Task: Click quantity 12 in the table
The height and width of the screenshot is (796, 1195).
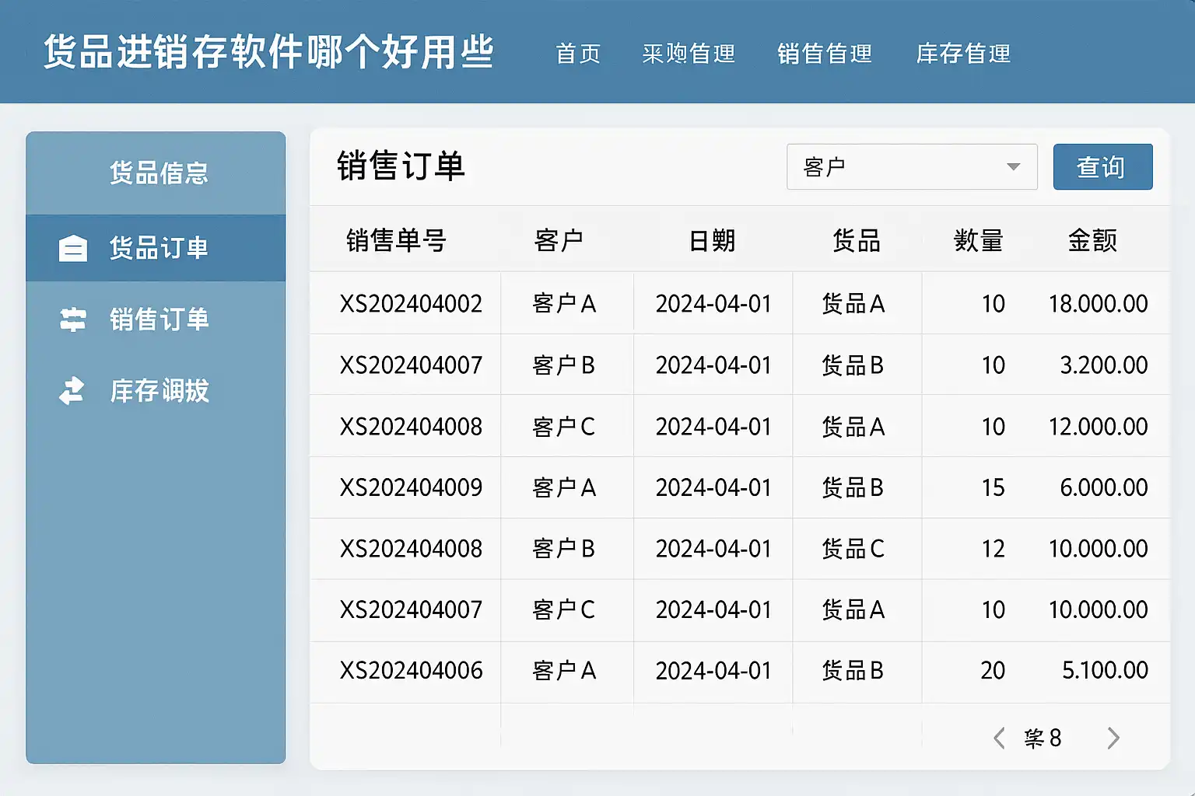Action: [993, 549]
